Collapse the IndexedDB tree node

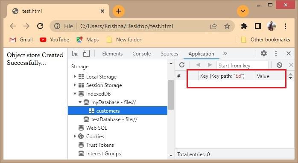(x=75, y=93)
